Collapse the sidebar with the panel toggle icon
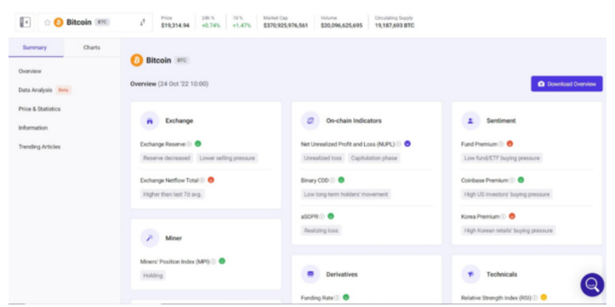 tap(26, 22)
